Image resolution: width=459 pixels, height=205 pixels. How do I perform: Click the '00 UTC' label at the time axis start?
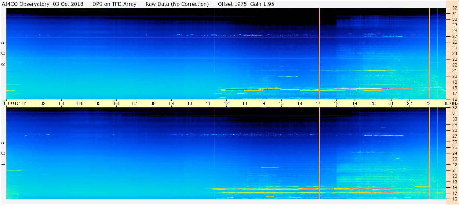coord(12,103)
